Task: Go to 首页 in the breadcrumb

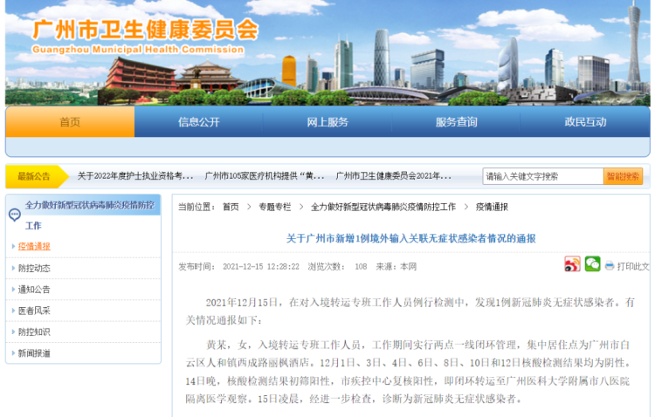Action: coord(231,207)
